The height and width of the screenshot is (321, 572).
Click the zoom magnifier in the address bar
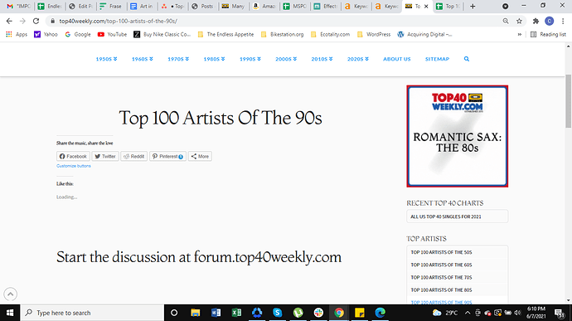tap(506, 22)
